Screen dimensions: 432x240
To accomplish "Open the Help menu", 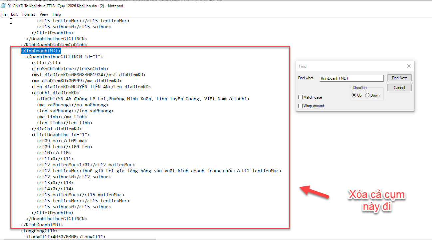I will pos(57,14).
